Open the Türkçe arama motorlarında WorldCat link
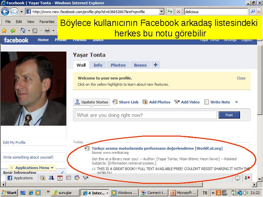This screenshot has height=197, width=263. pos(157,148)
